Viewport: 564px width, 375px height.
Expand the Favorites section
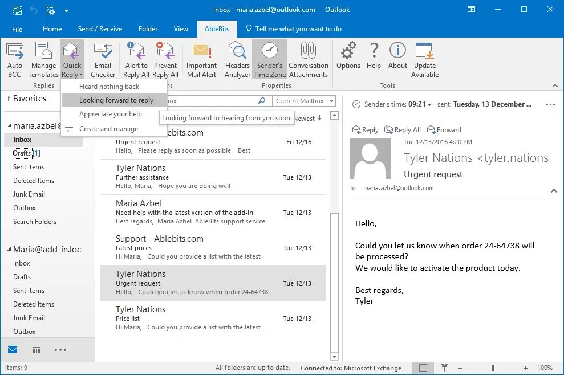(9, 99)
